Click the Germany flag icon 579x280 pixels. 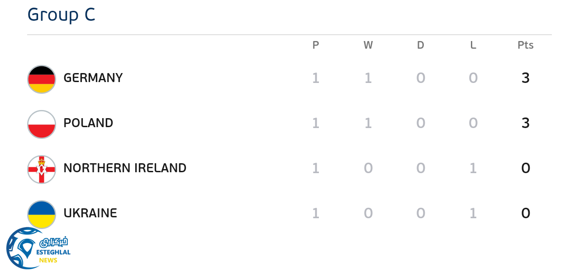[42, 79]
